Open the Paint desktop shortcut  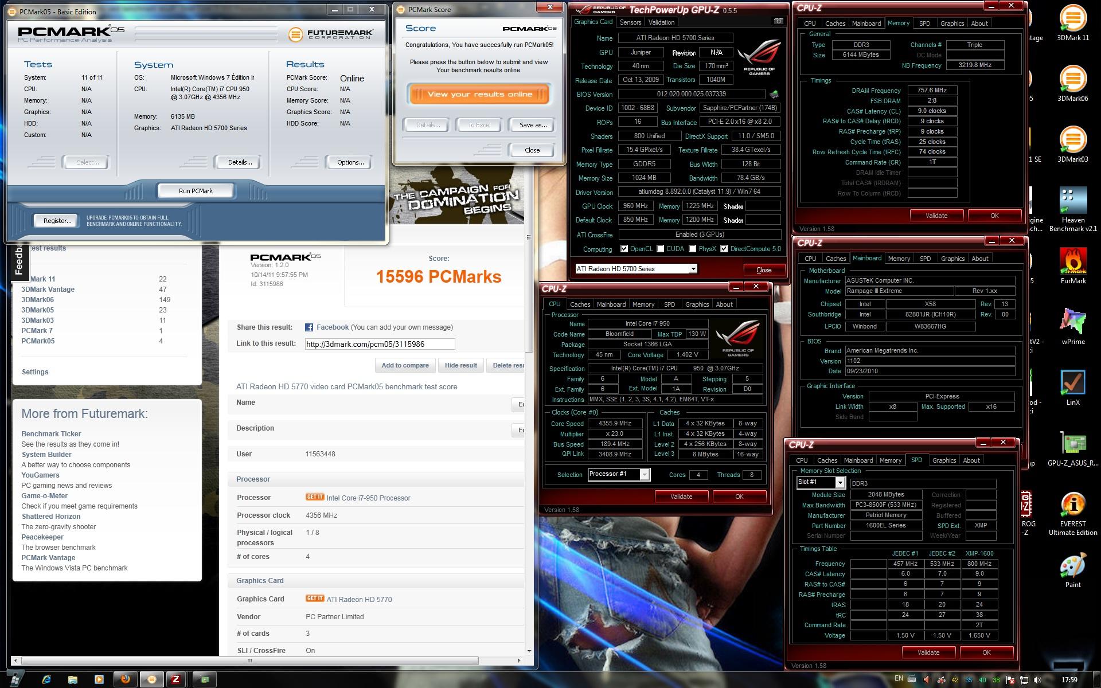click(1073, 570)
